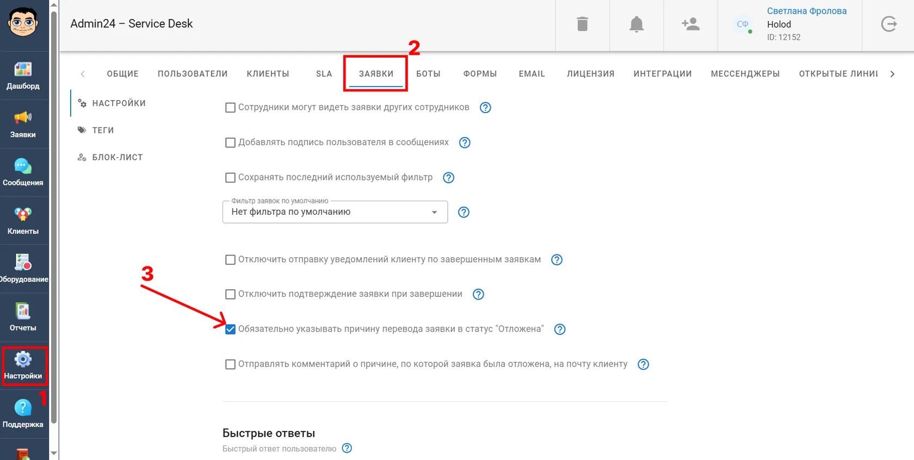Screen dimensions: 914x460
Task: Check 'Сохранять последний используемый фильтр' option
Action: click(x=230, y=177)
